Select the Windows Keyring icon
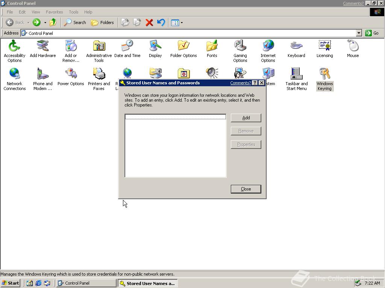This screenshot has height=288, width=385. [x=324, y=79]
